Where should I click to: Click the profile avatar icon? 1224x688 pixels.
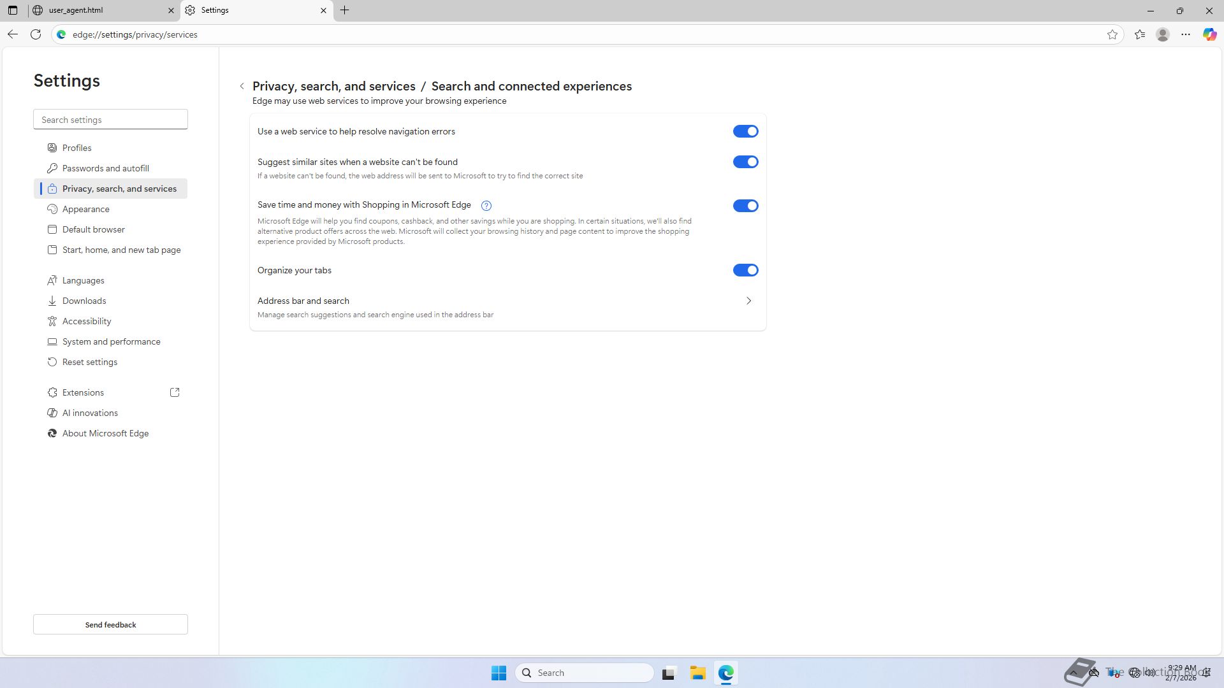[1163, 34]
